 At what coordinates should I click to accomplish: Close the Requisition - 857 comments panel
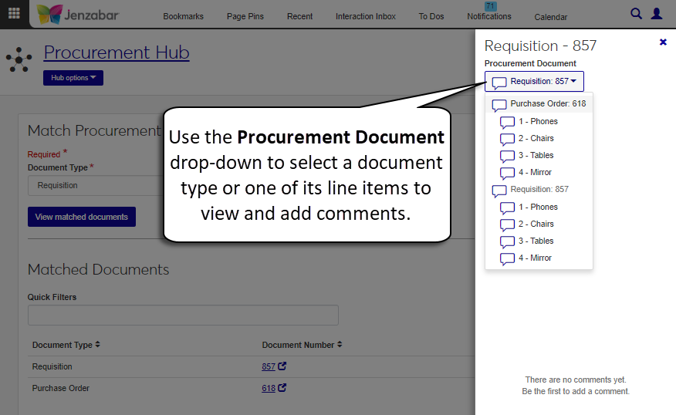(x=663, y=42)
